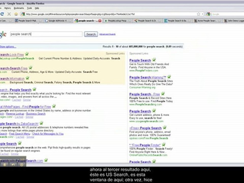Open the Advanced Search link

[107, 34]
